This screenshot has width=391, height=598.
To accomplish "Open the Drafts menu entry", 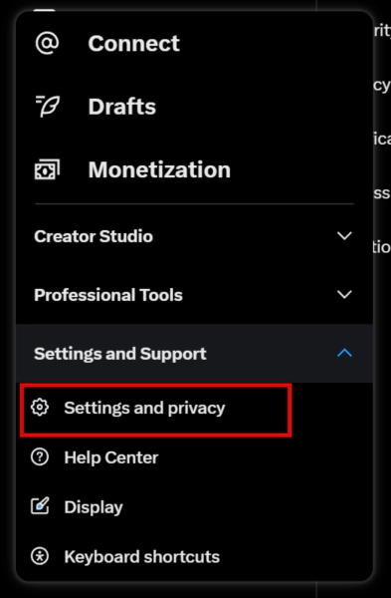I will click(x=194, y=107).
